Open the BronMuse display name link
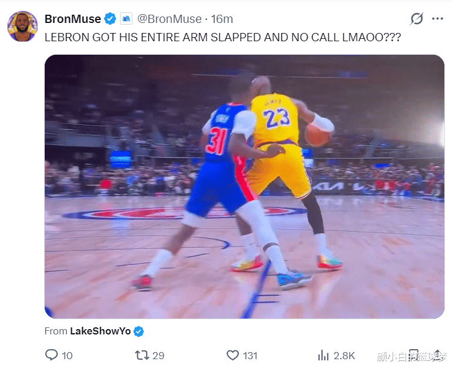 coord(72,19)
